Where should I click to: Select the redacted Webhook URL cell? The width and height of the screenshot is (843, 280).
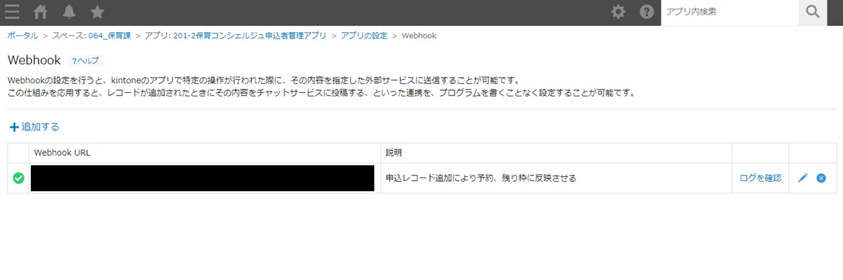(x=203, y=178)
